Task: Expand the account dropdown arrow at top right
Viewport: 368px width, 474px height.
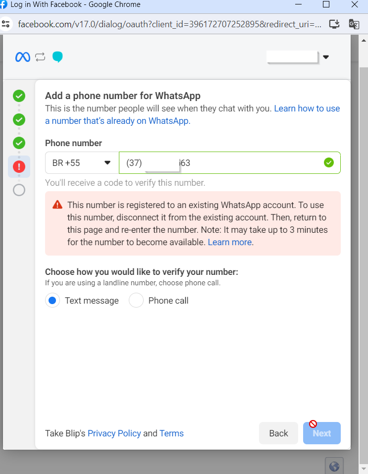Action: [x=326, y=57]
